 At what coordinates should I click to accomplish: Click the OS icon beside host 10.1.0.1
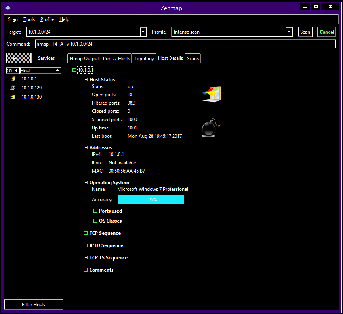tap(13, 79)
